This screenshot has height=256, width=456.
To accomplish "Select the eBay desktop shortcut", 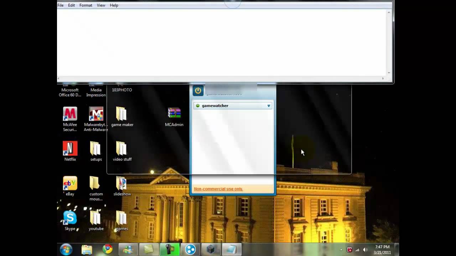I will pyautogui.click(x=70, y=186).
